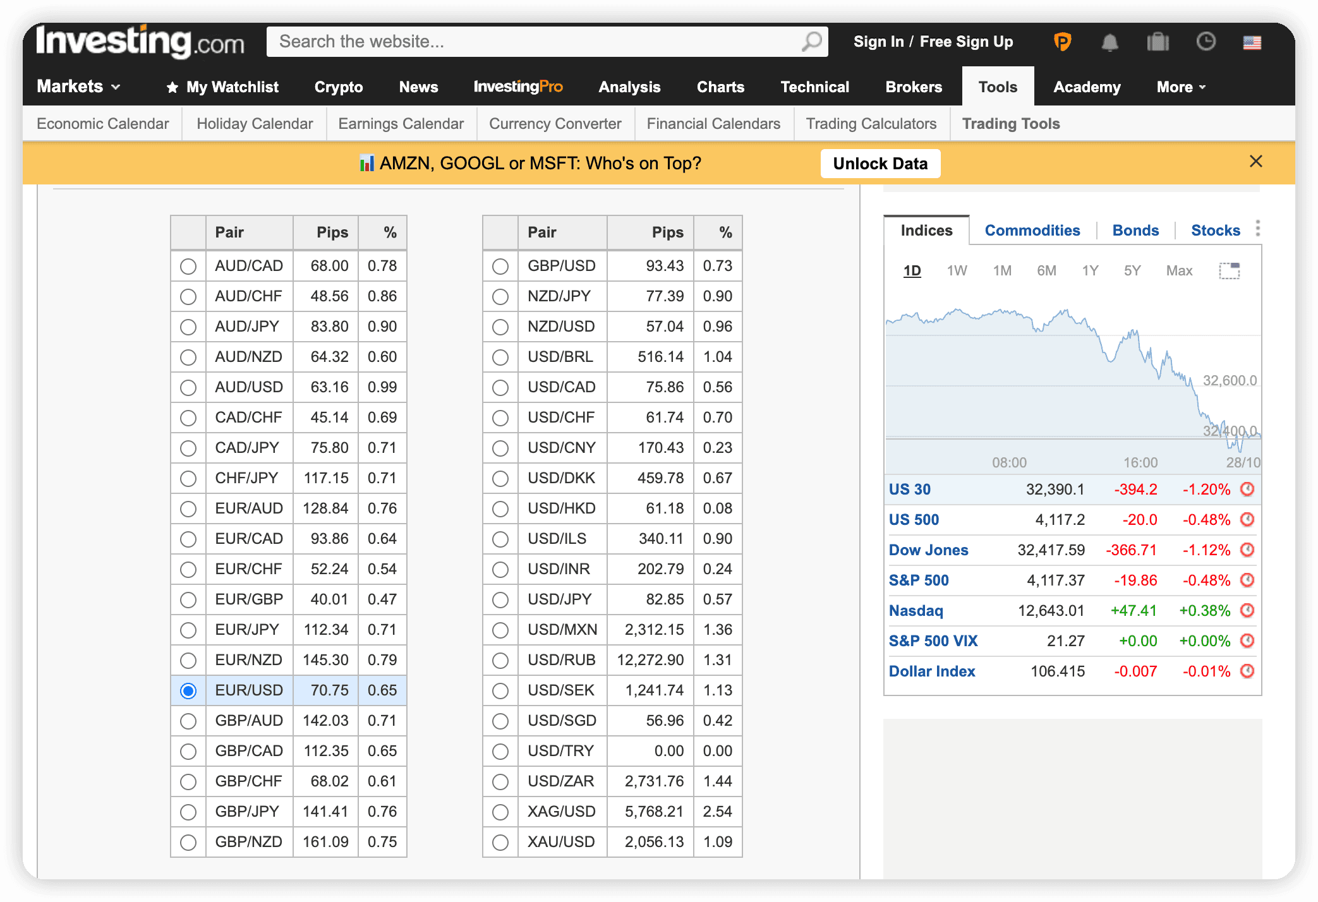
Task: Open the Crypto menu
Action: click(339, 87)
